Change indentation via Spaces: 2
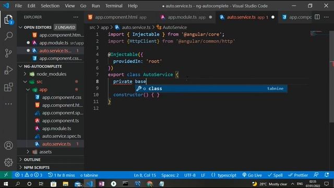The image size is (334, 188). [x=170, y=175]
